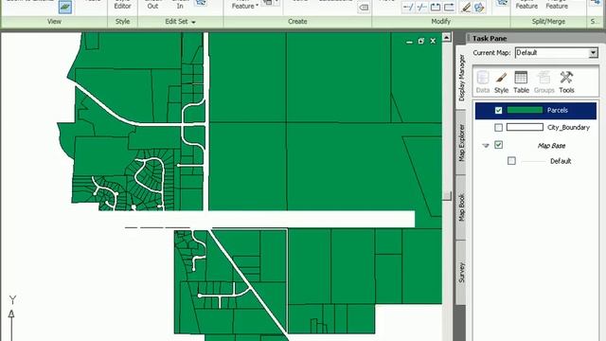
Task: Click the first line-break icon in Modify panel
Action: (408, 7)
